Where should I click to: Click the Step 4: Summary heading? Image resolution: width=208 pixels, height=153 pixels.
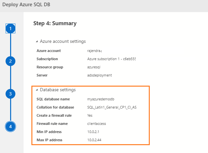click(55, 23)
